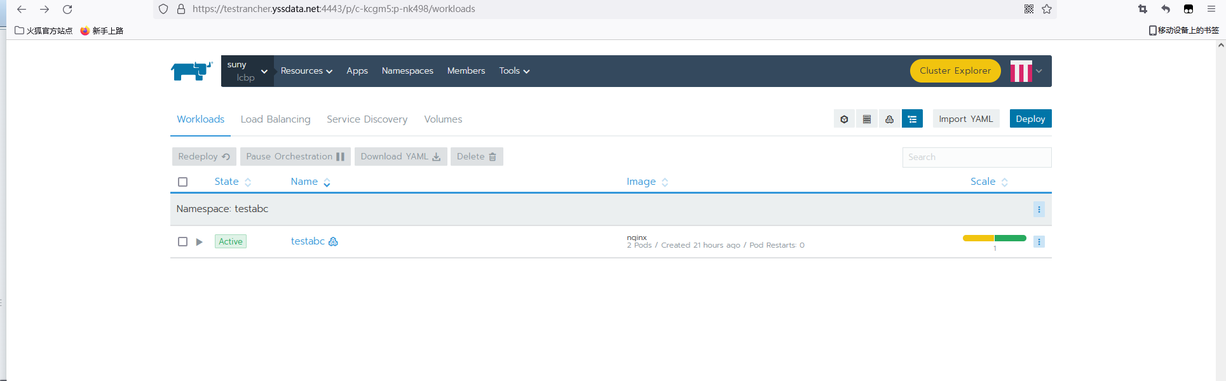Click the Delete button
1226x381 pixels.
[477, 157]
